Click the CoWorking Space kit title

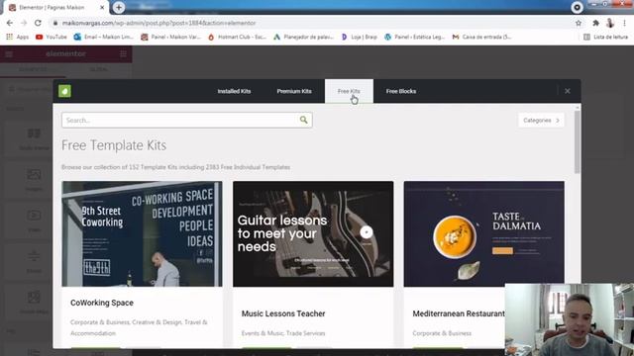tap(102, 303)
